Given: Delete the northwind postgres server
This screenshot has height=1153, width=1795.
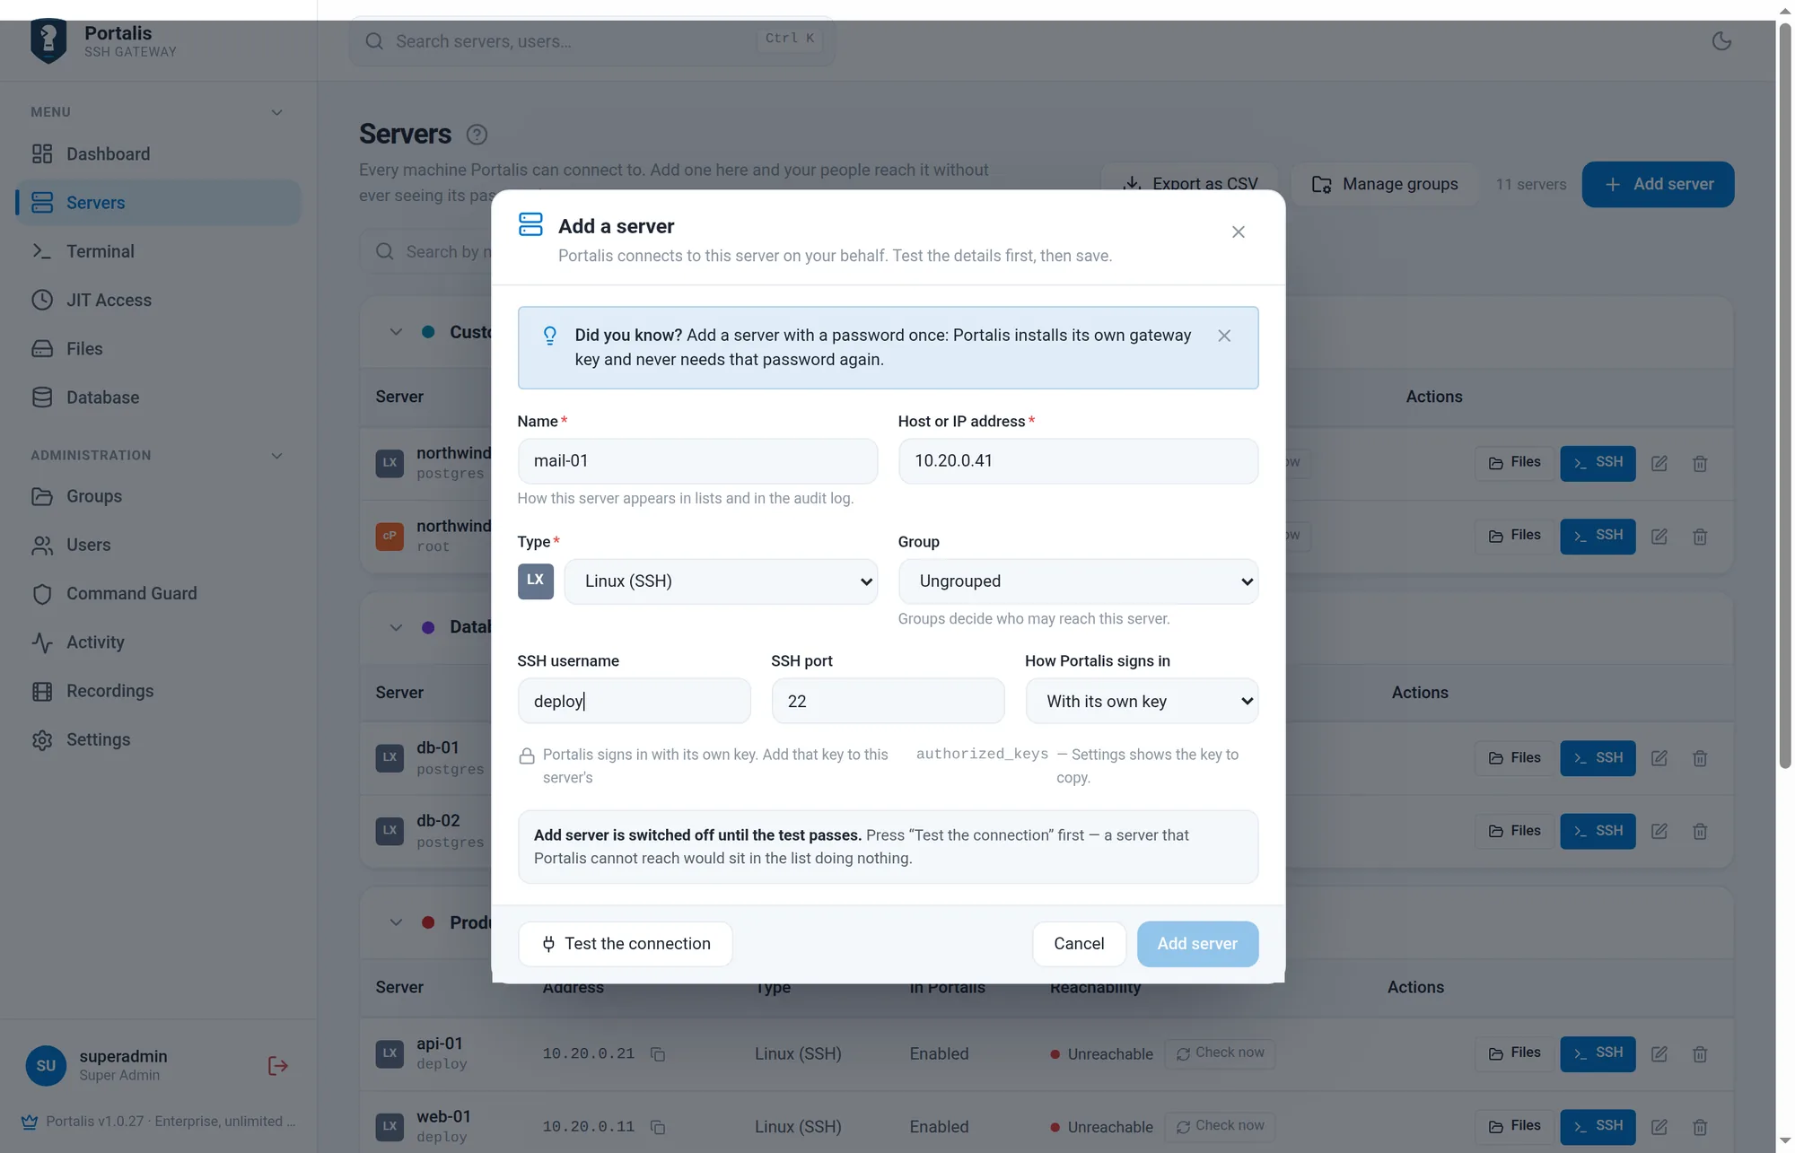Looking at the screenshot, I should [1700, 464].
